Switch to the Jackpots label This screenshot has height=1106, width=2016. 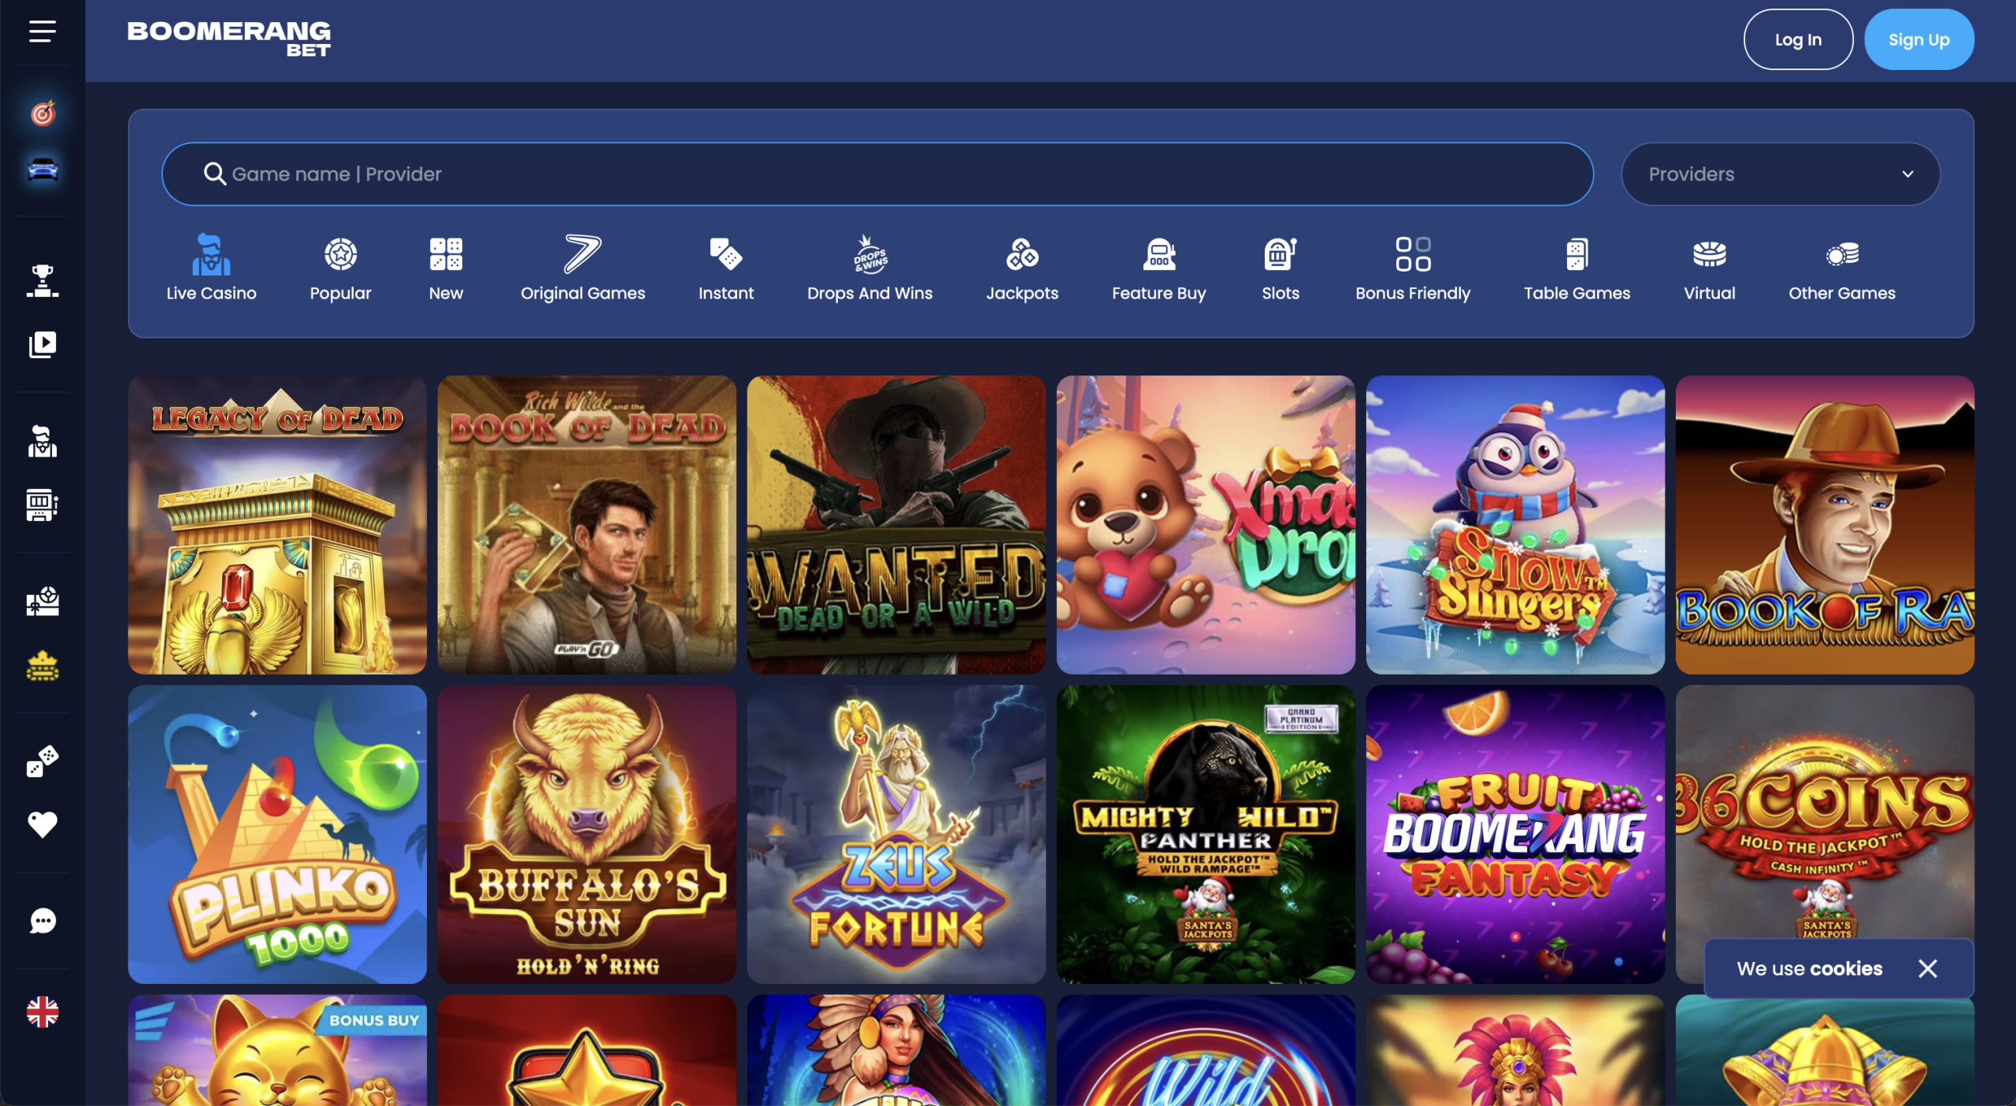click(x=1022, y=293)
